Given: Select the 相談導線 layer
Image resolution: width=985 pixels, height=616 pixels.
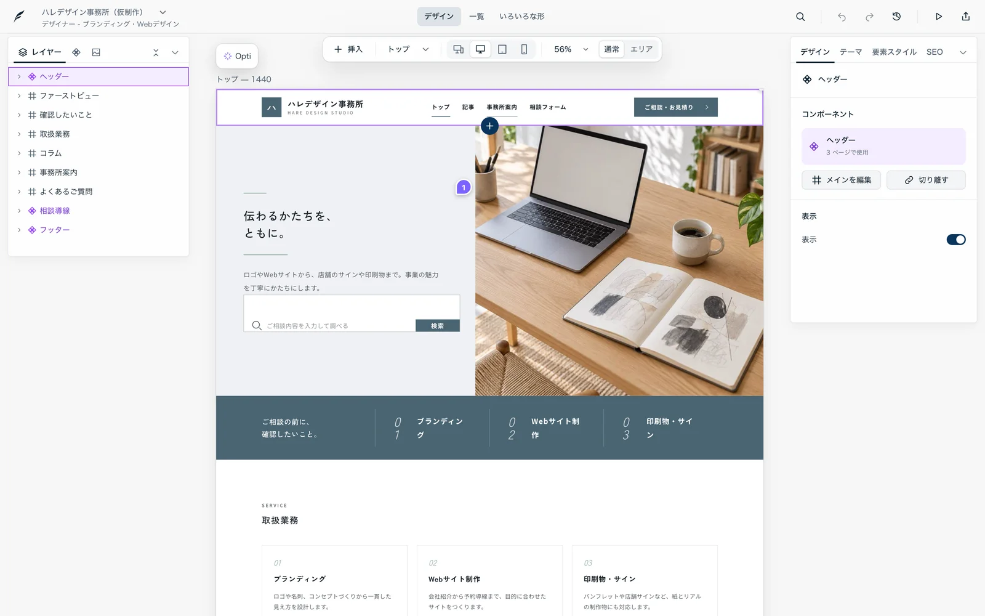Looking at the screenshot, I should point(98,211).
